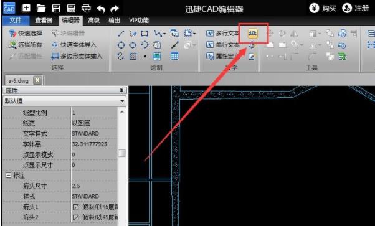The width and height of the screenshot is (375, 226).
Task: Collapse the 标注 property group
Action: [8, 176]
